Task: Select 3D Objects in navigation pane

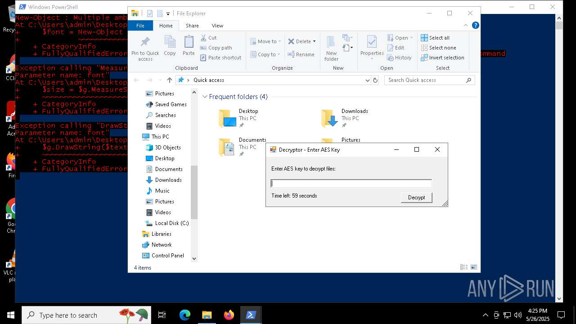Action: tap(163, 148)
